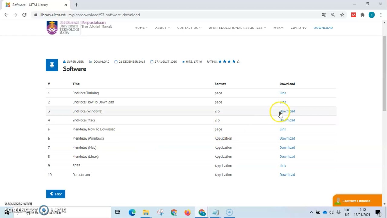Open the EndNote Training link

[283, 93]
